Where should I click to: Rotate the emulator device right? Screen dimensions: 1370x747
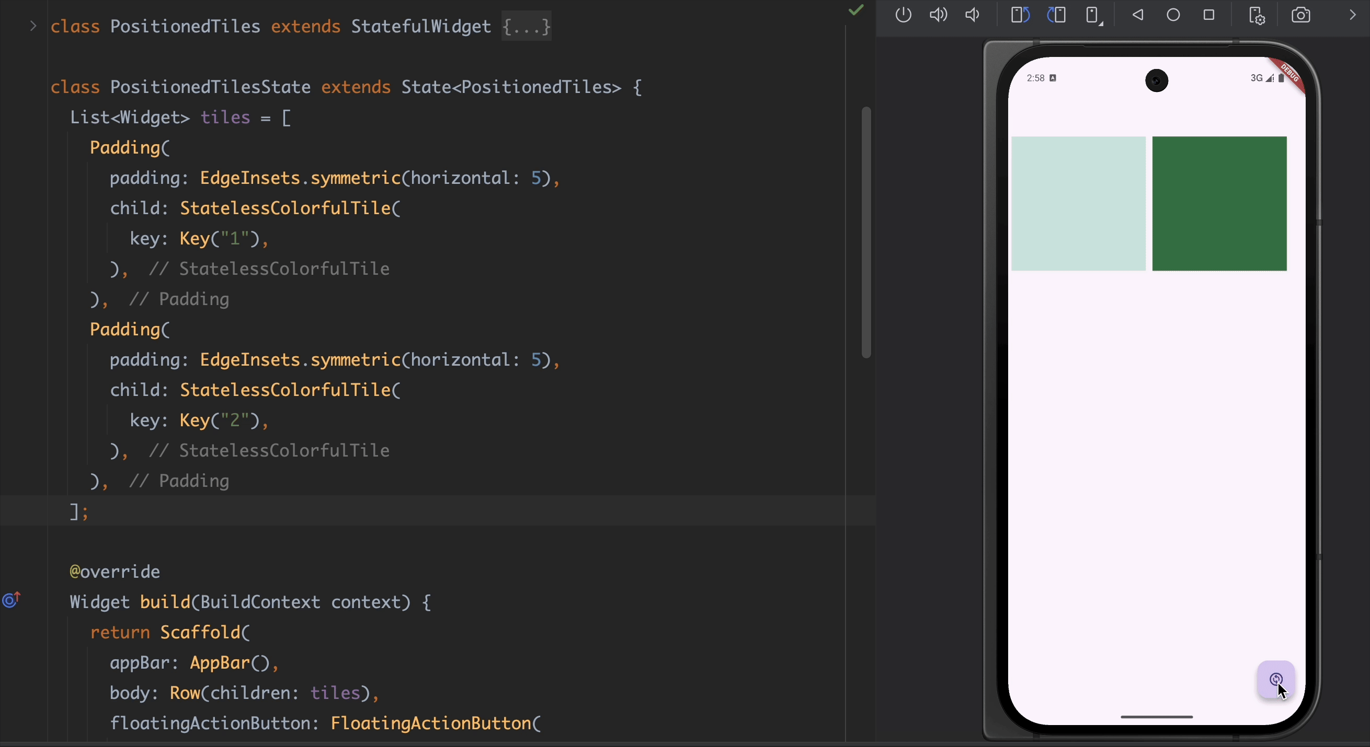[1057, 15]
